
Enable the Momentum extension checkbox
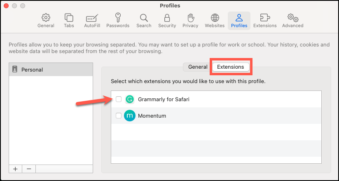point(119,116)
